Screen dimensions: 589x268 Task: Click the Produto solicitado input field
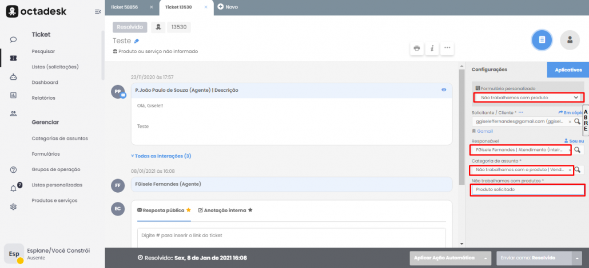[527, 189]
